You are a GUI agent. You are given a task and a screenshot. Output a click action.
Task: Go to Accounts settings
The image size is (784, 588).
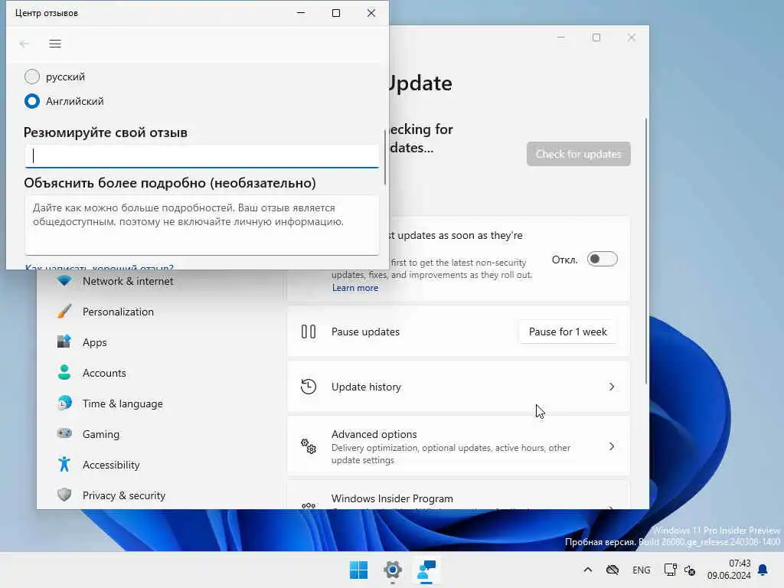(x=104, y=373)
